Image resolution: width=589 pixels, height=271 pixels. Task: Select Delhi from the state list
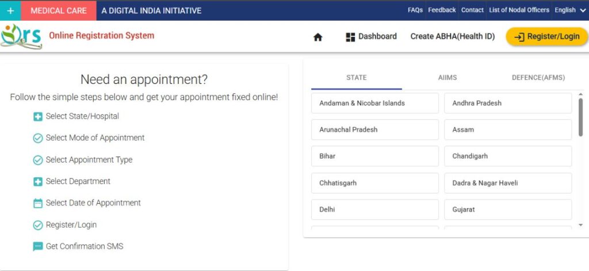(x=375, y=209)
